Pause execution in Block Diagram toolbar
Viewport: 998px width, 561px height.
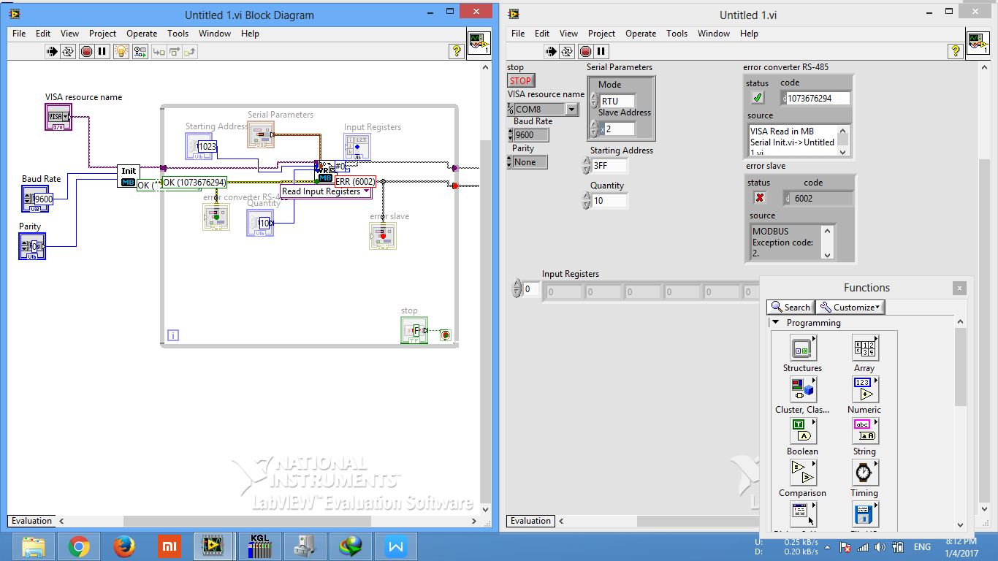pos(102,51)
